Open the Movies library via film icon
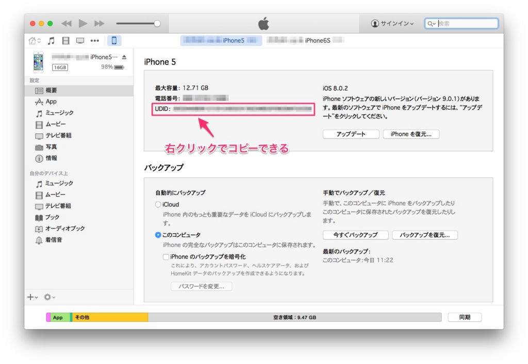This screenshot has height=364, width=528. click(65, 40)
